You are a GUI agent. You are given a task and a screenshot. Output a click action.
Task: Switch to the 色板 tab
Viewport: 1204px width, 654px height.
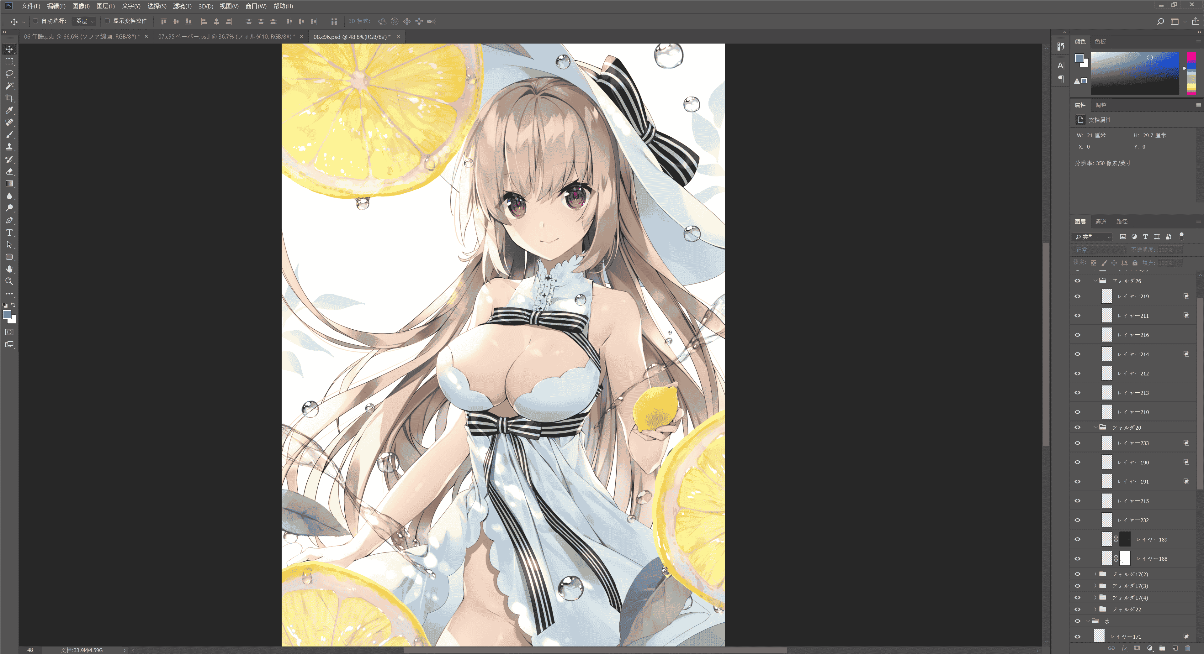(1100, 42)
